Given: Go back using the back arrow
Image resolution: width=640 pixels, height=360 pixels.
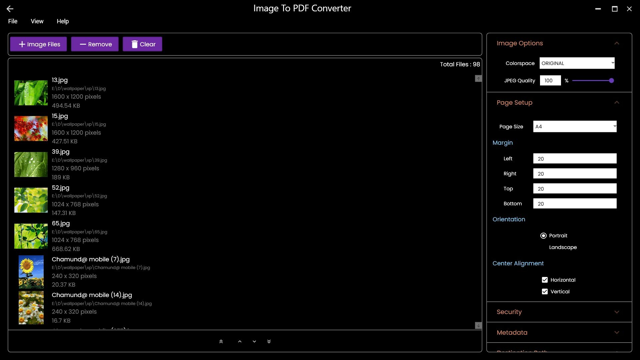Looking at the screenshot, I should coord(10,9).
